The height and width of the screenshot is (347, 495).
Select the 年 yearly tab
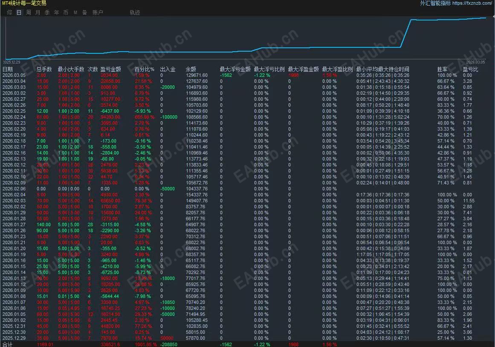click(x=57, y=12)
